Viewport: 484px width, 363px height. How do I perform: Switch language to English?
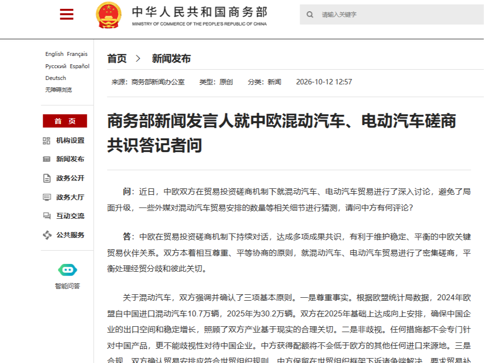(x=54, y=54)
